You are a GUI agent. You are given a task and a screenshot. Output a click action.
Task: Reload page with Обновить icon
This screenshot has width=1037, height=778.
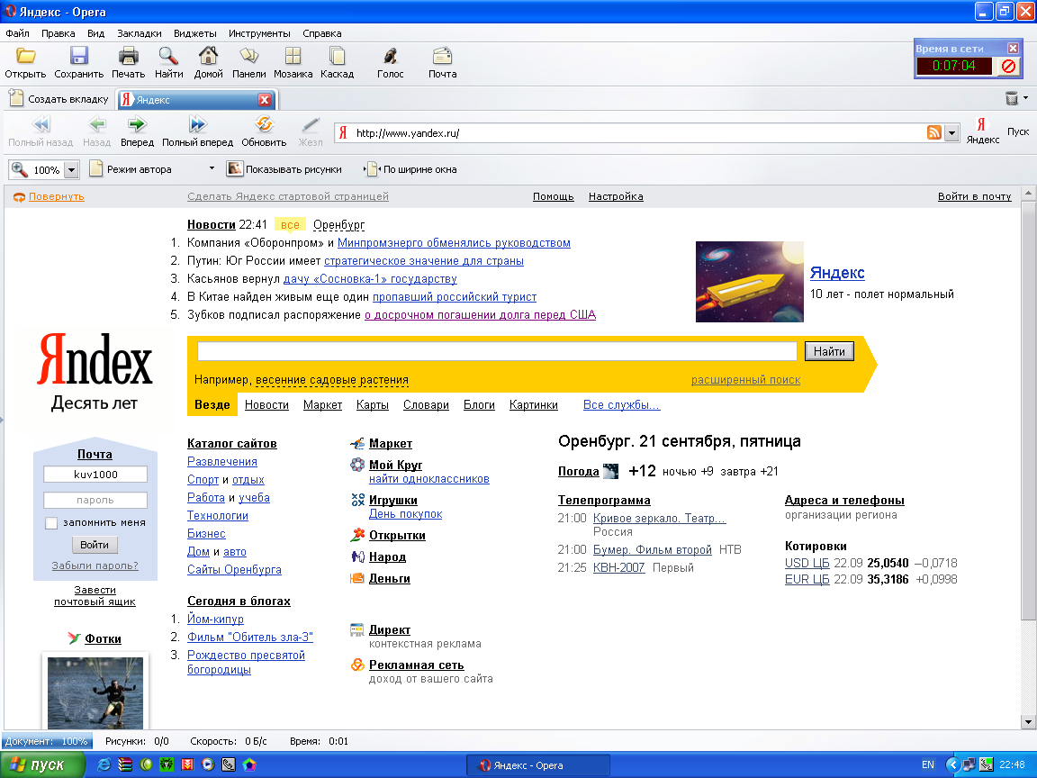pos(264,123)
